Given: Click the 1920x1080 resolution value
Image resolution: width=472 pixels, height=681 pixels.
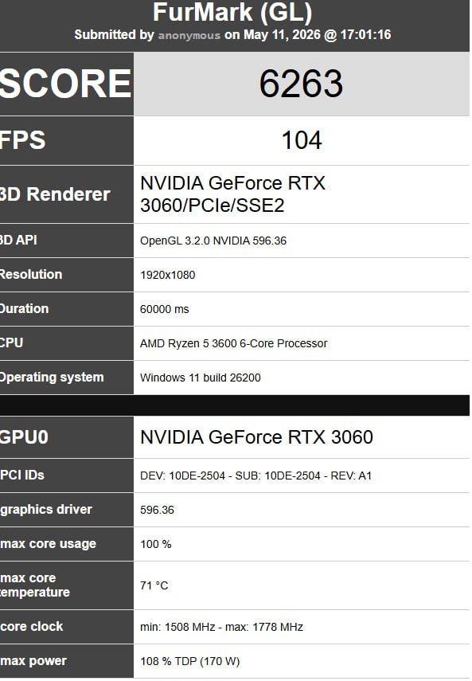Looking at the screenshot, I should pos(167,275).
